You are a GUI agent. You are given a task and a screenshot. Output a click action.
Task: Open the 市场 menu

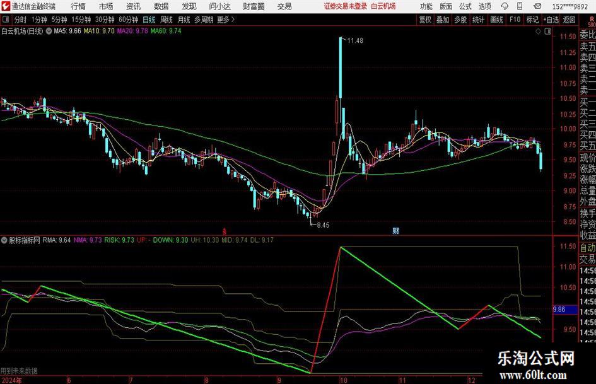106,6
